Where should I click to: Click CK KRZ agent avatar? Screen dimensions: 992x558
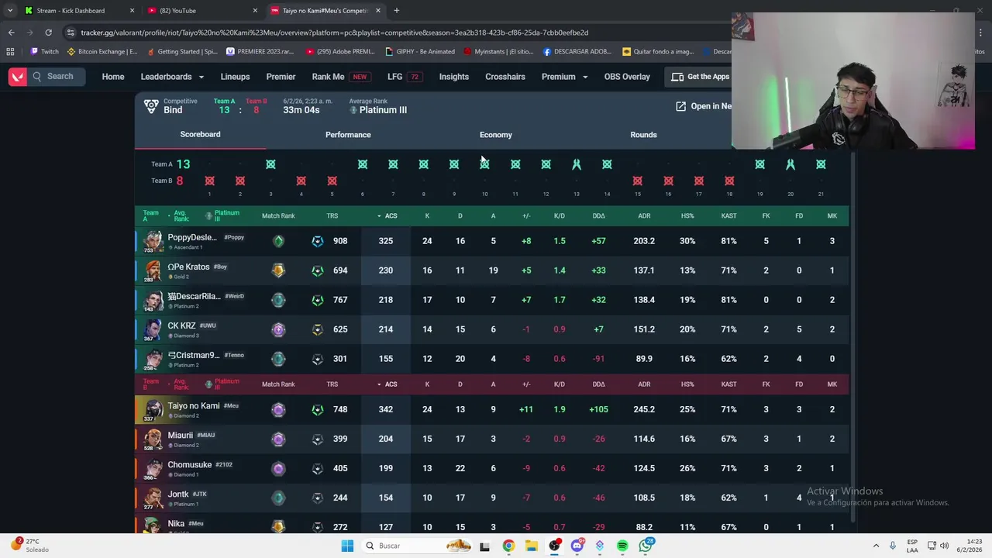153,329
